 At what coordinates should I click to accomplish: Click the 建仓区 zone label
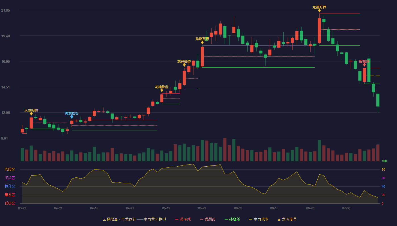click(x=10, y=195)
